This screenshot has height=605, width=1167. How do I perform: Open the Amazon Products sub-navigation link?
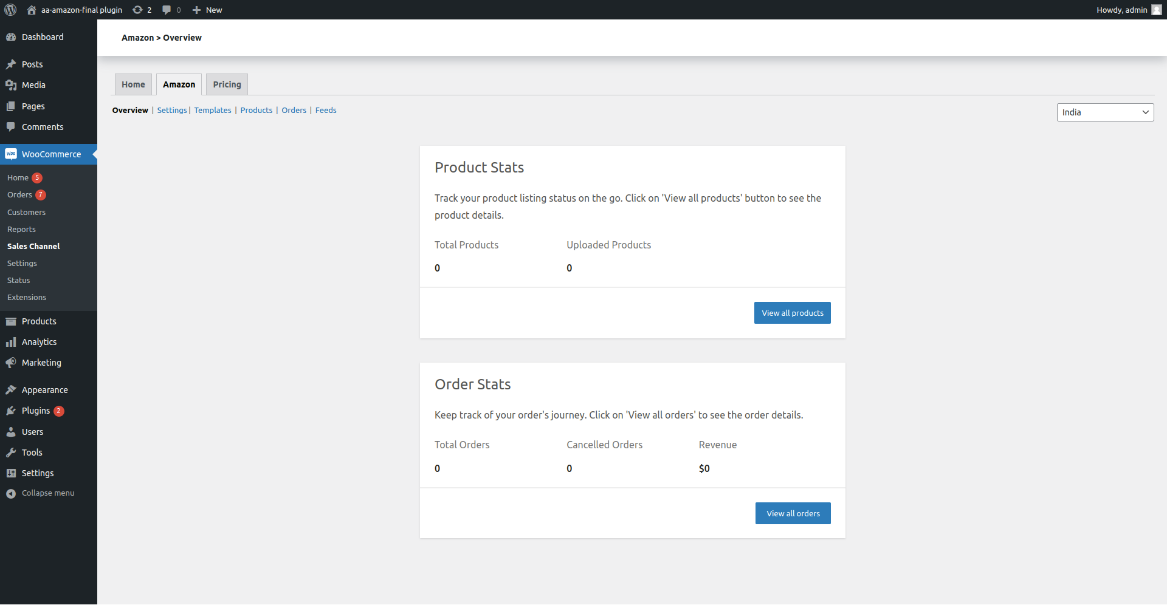pos(256,110)
